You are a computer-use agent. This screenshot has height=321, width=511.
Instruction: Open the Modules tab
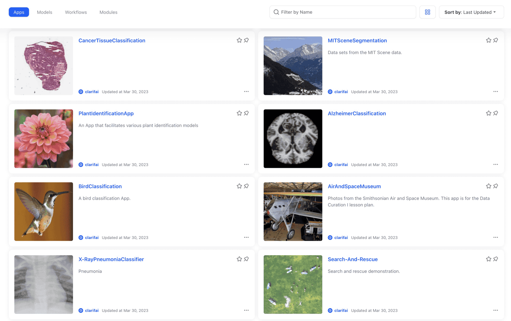pyautogui.click(x=108, y=12)
